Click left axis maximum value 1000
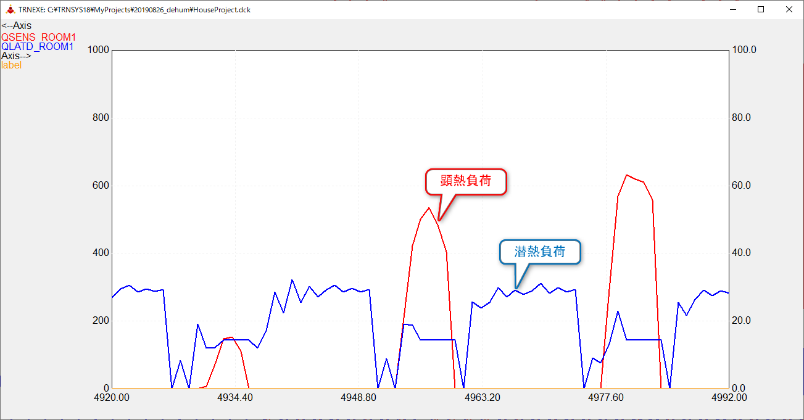The width and height of the screenshot is (804, 420). click(99, 50)
